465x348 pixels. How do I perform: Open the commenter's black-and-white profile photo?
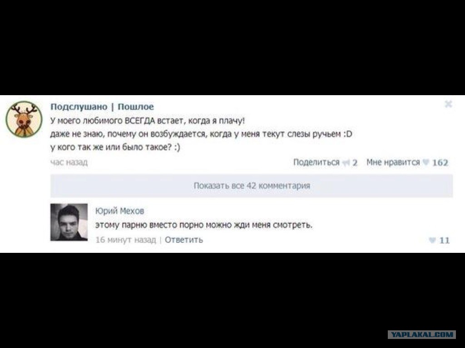(x=69, y=222)
